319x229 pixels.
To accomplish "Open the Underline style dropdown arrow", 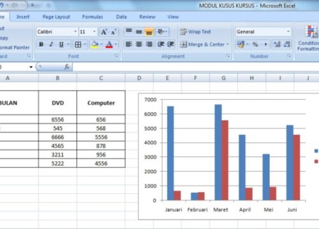I will (68, 45).
